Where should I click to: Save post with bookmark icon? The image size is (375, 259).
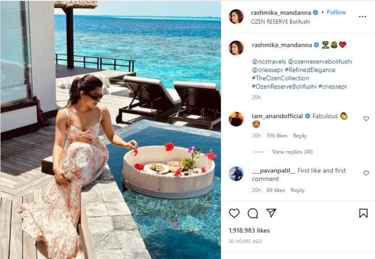tap(363, 213)
